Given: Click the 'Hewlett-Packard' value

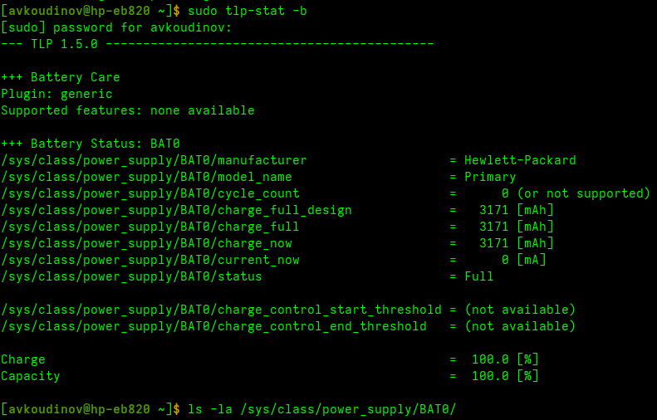Looking at the screenshot, I should 520,160.
